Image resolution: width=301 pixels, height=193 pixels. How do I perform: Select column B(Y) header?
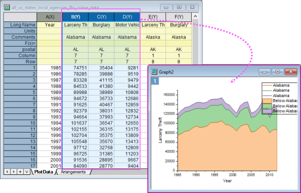[75, 17]
